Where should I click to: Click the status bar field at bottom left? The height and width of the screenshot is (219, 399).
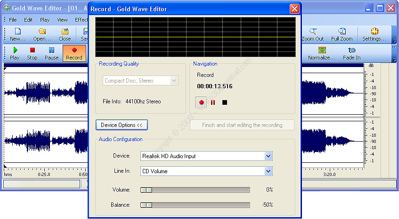(42, 184)
